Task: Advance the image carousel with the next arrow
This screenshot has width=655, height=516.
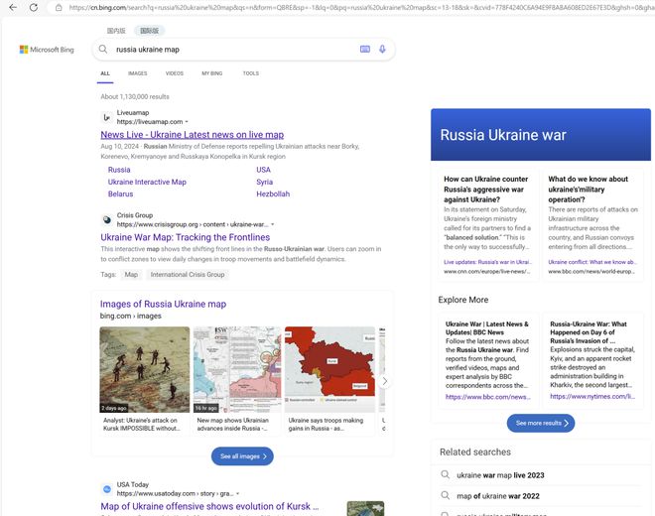Action: (x=385, y=381)
